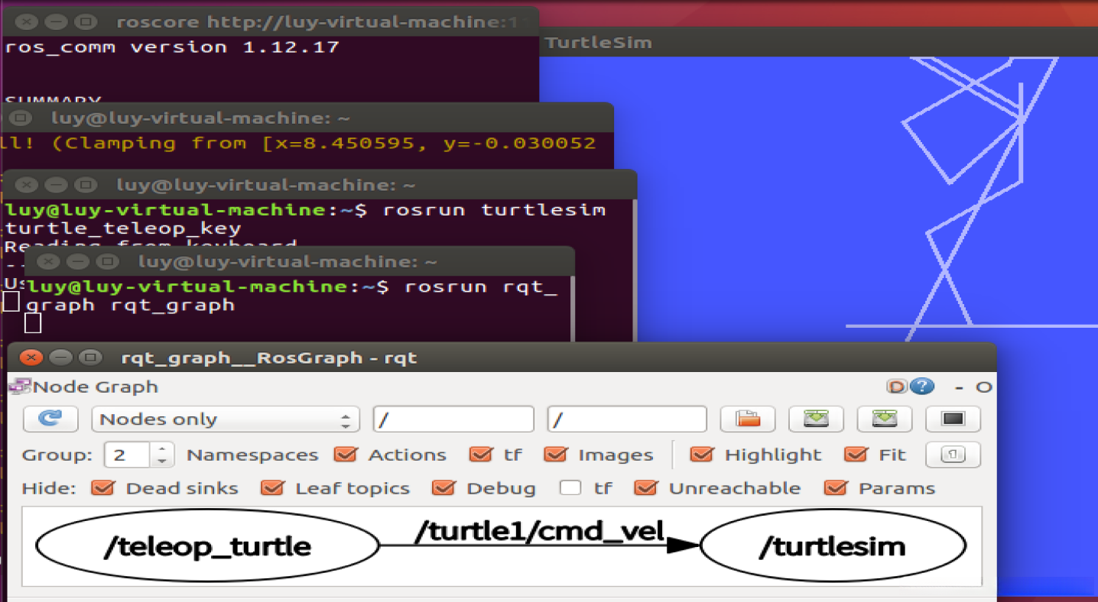This screenshot has height=602, width=1098.
Task: Focus the filter field left of the folder icon
Action: (627, 419)
